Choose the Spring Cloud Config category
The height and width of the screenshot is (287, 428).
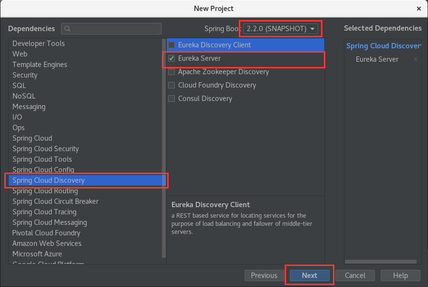point(43,170)
